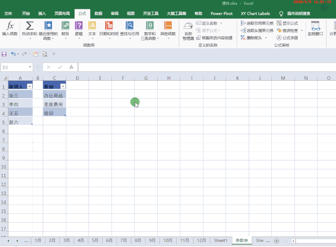Select cell containing 差旅费用
The height and width of the screenshot is (247, 336).
(55, 103)
